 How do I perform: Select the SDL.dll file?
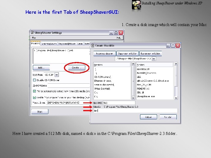tap(140, 92)
